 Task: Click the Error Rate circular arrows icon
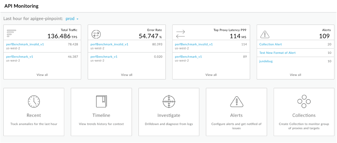tap(96, 34)
